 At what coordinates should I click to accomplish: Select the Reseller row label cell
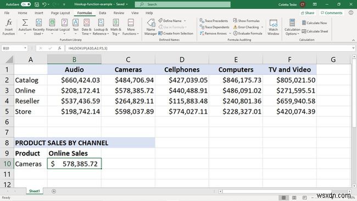click(x=31, y=101)
